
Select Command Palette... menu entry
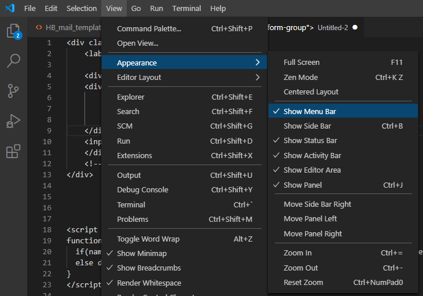[x=149, y=29]
